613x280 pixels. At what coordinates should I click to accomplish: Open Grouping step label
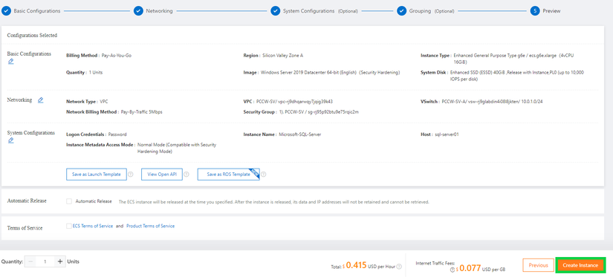[420, 11]
